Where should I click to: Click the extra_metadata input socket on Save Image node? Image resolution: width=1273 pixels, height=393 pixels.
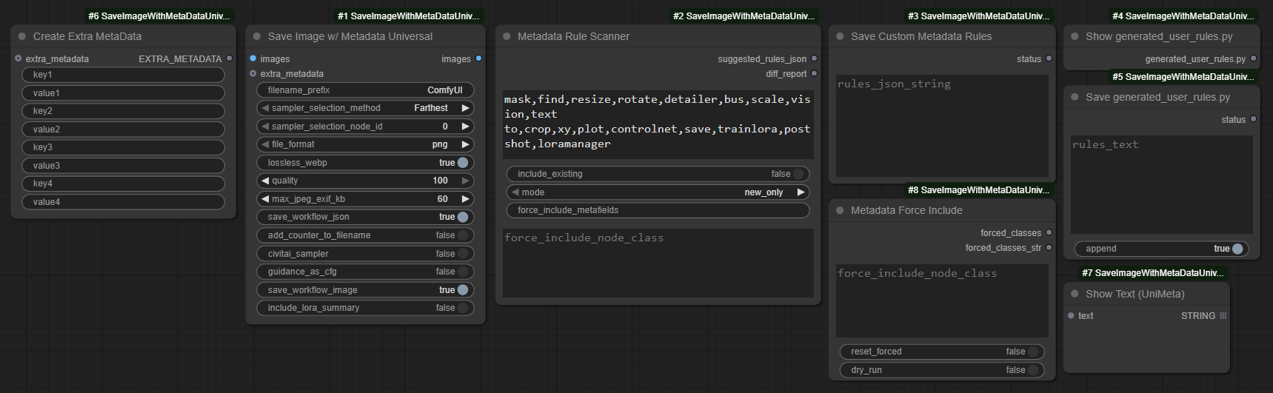(x=253, y=73)
